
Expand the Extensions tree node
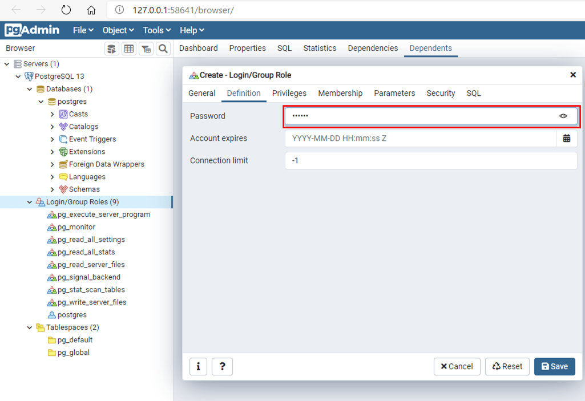pyautogui.click(x=53, y=152)
